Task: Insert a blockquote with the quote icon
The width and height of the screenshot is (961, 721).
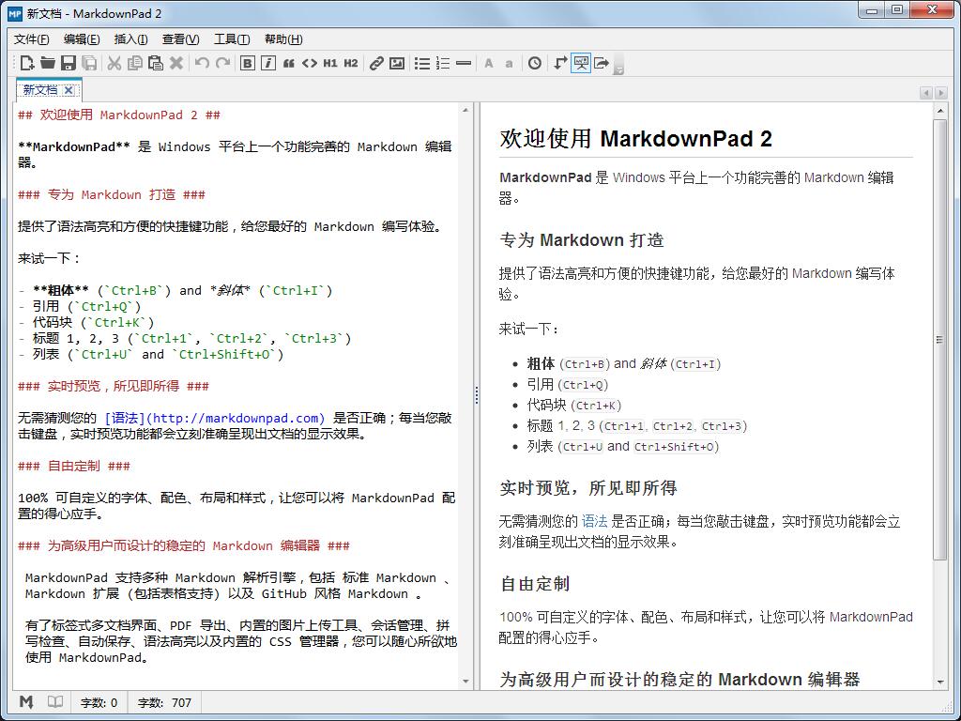Action: (x=289, y=63)
